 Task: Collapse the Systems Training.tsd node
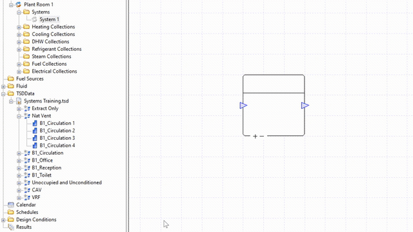tap(11, 101)
